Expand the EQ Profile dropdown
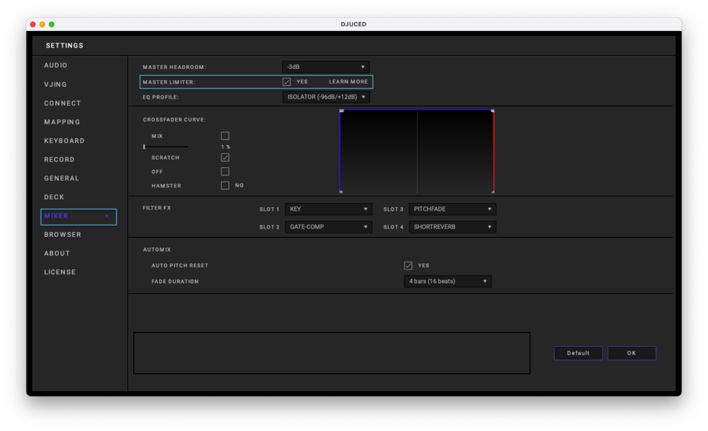708x431 pixels. tap(326, 97)
